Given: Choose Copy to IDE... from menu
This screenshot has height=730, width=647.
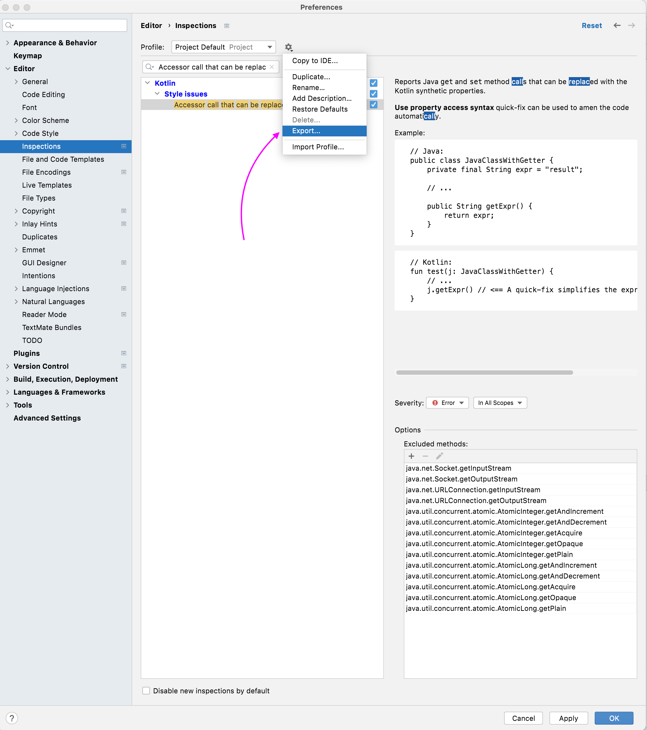Looking at the screenshot, I should [324, 61].
